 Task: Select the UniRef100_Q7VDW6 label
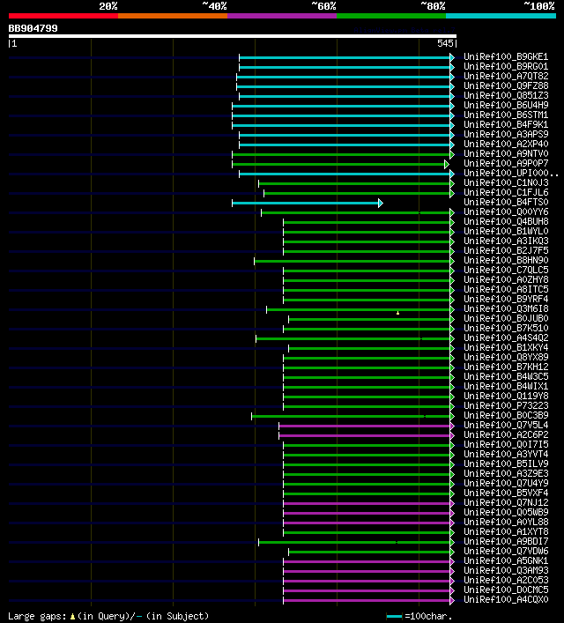[506, 551]
